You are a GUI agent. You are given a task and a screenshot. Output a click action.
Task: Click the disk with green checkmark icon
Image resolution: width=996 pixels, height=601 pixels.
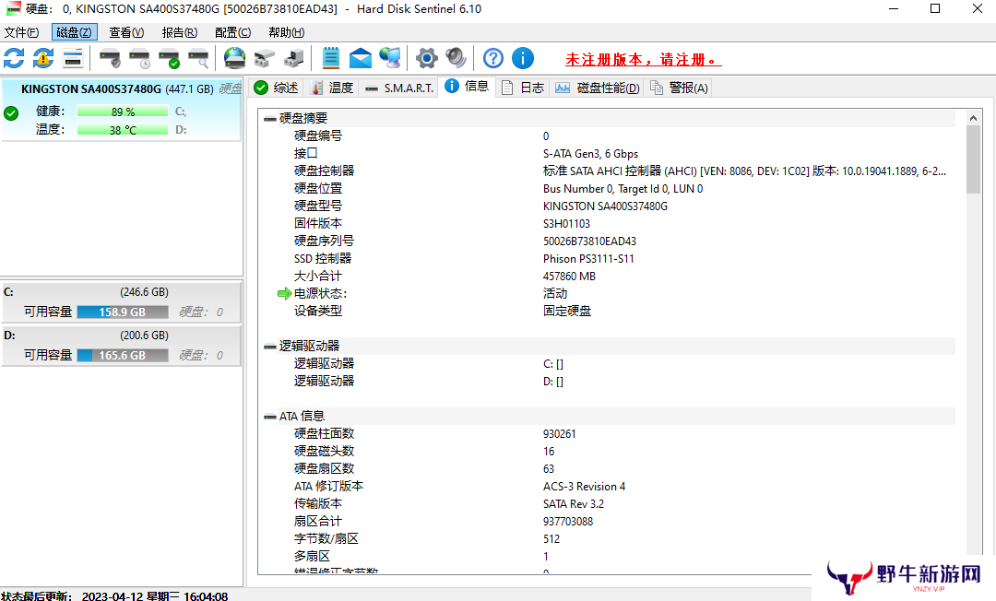[170, 58]
